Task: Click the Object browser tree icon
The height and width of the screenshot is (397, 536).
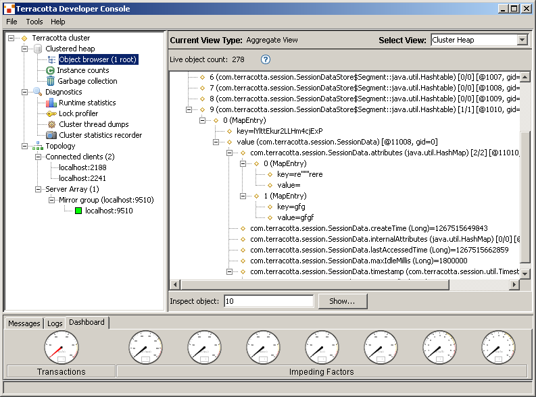Action: point(51,59)
